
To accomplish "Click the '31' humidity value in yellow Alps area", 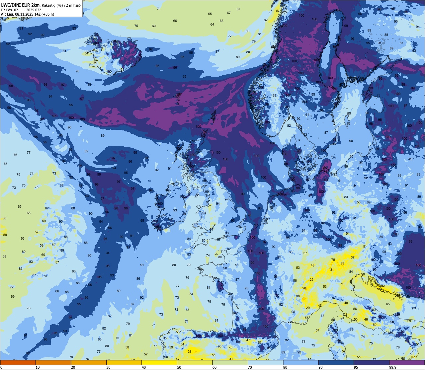I will (x=332, y=270).
